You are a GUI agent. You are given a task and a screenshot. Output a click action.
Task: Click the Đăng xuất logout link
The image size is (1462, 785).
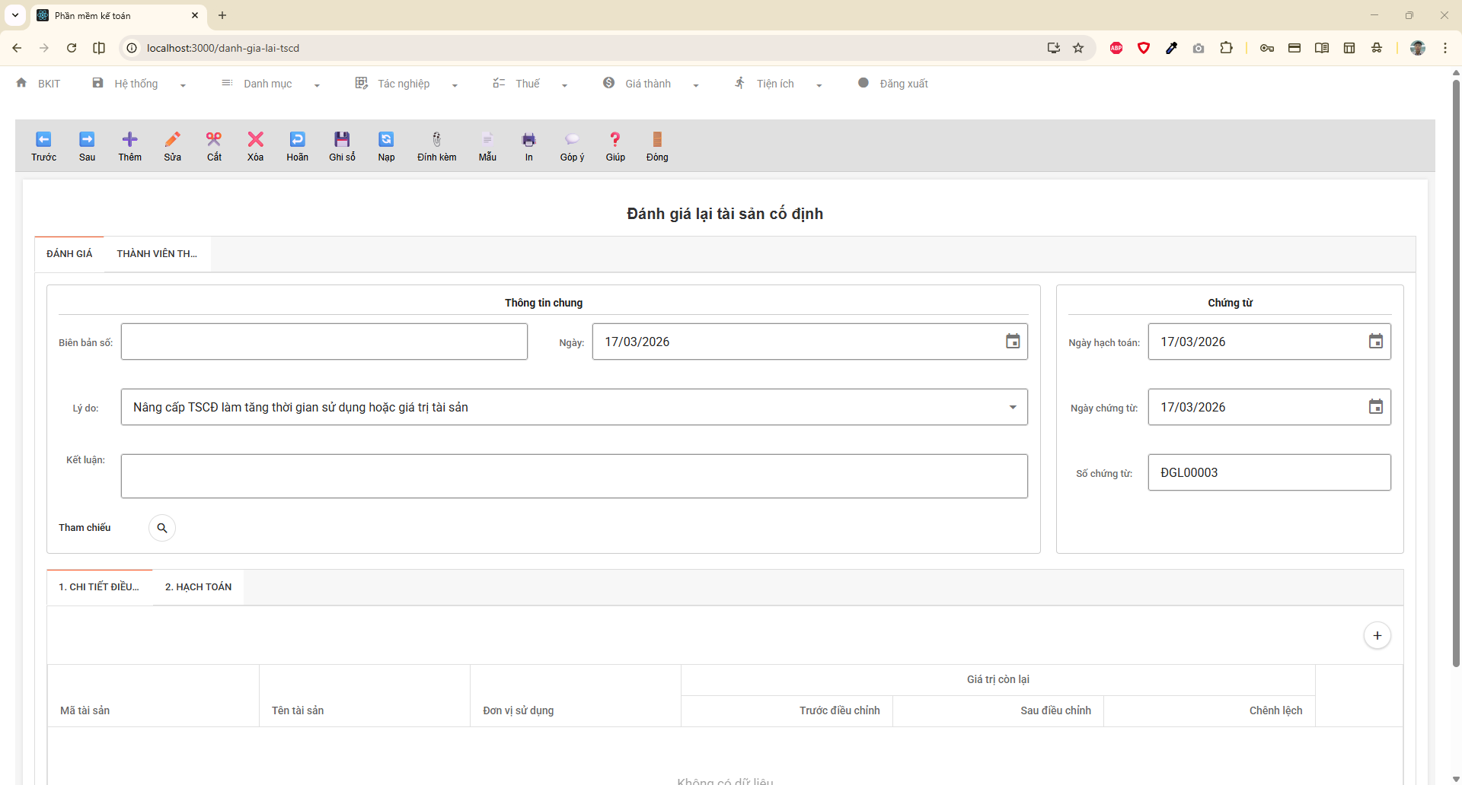click(x=903, y=84)
